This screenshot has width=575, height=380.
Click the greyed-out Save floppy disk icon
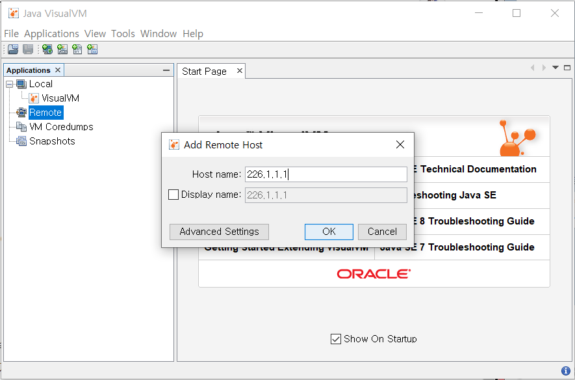point(28,49)
